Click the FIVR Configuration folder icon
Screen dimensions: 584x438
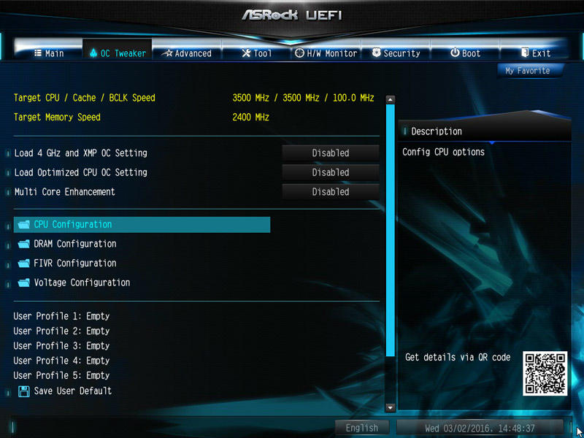[x=24, y=264]
